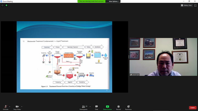Close the Zoom Meeting window
This screenshot has height=111, width=198.
195,1
